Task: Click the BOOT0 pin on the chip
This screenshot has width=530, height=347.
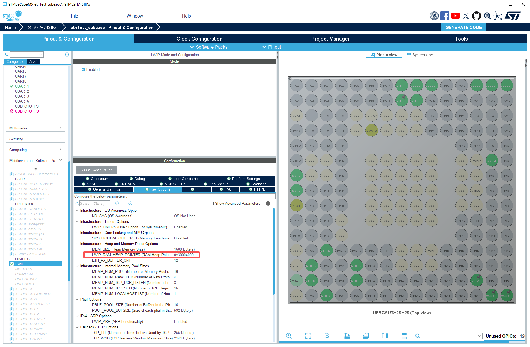Action: click(372, 131)
